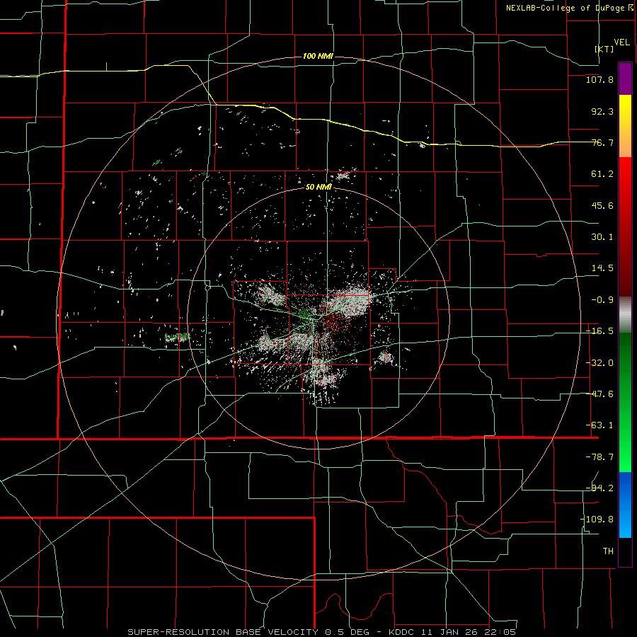Select the 14.5 legend value
The width and height of the screenshot is (637, 637).
point(602,268)
